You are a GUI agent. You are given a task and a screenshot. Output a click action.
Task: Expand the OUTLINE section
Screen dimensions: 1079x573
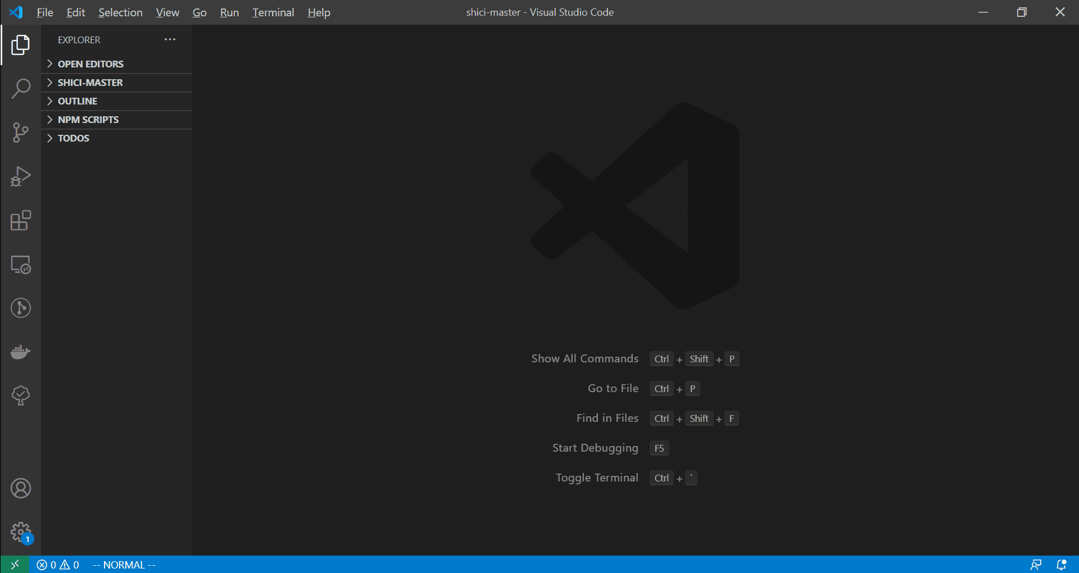117,101
